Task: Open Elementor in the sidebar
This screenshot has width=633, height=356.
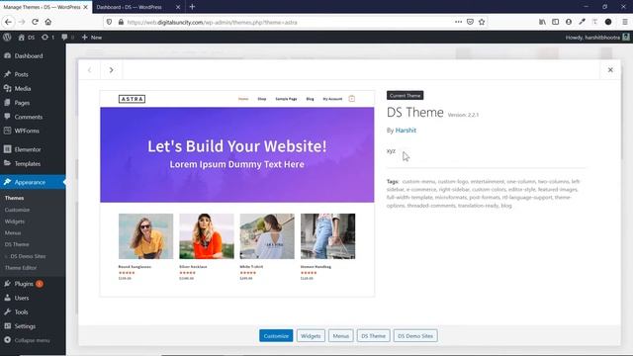Action: tap(33, 149)
